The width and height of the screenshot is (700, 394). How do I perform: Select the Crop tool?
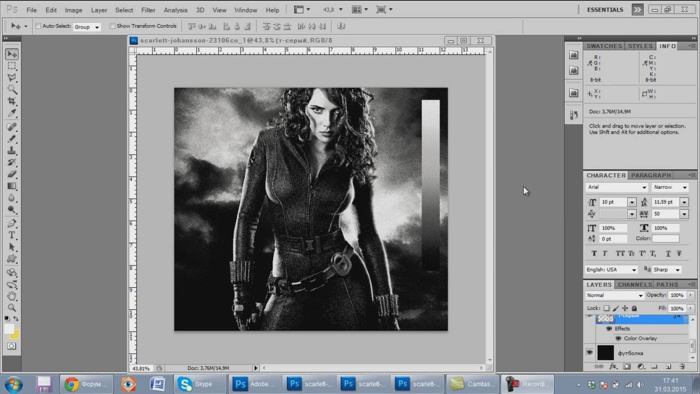pos(12,102)
